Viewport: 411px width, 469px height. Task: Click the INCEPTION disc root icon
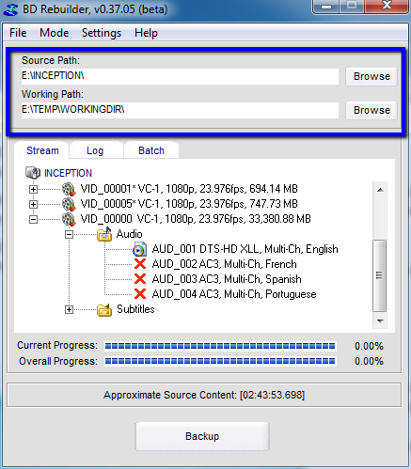coord(33,173)
